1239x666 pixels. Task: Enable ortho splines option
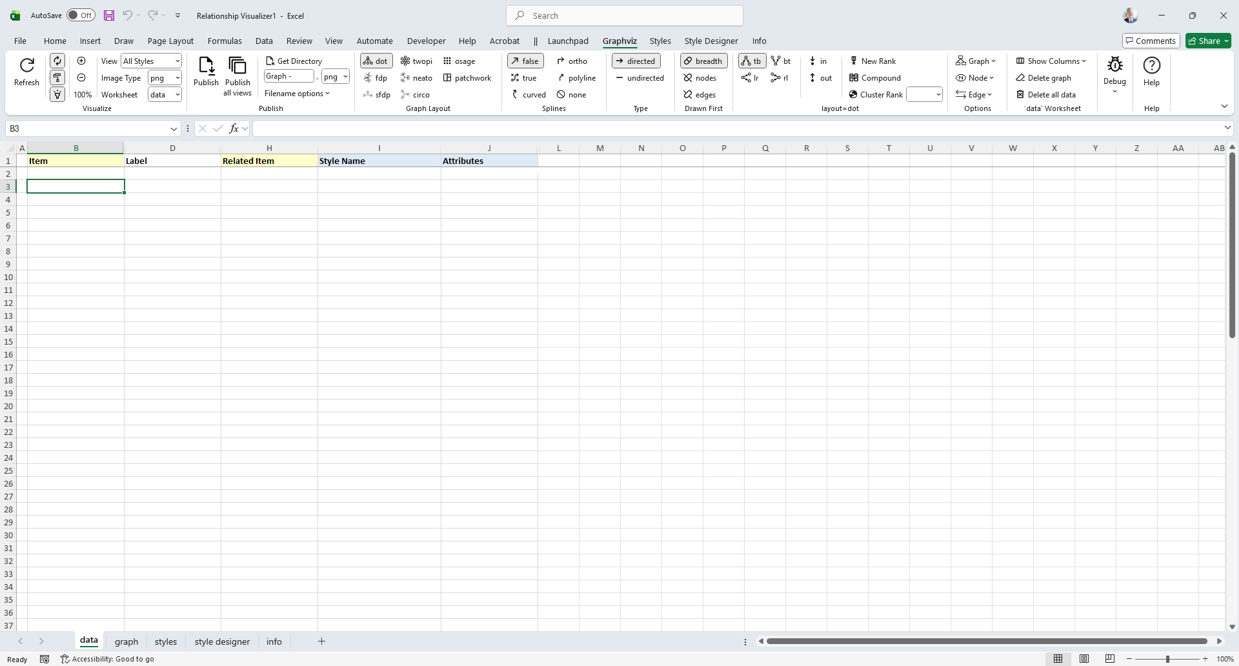pos(572,61)
